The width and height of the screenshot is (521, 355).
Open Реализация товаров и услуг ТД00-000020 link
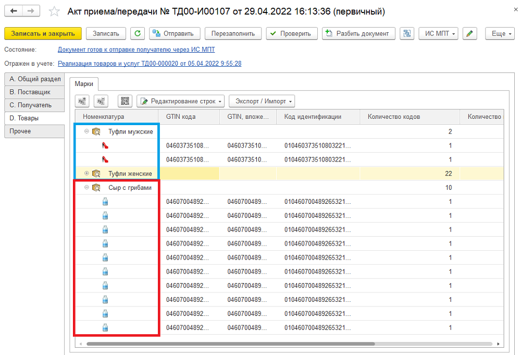click(150, 64)
